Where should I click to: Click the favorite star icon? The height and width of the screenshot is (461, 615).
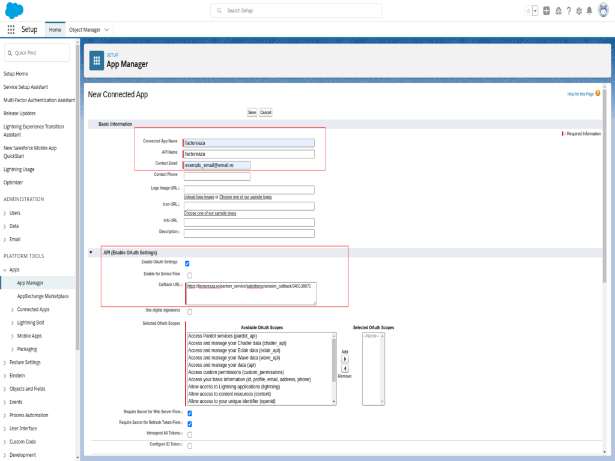tap(528, 10)
